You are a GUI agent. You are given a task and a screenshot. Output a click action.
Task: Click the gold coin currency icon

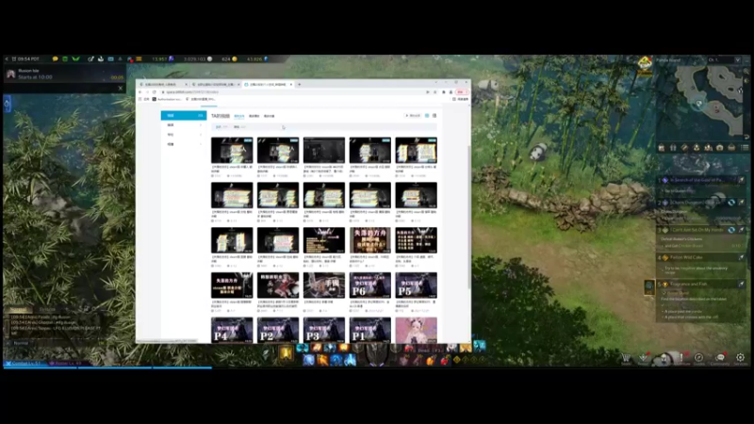(235, 58)
